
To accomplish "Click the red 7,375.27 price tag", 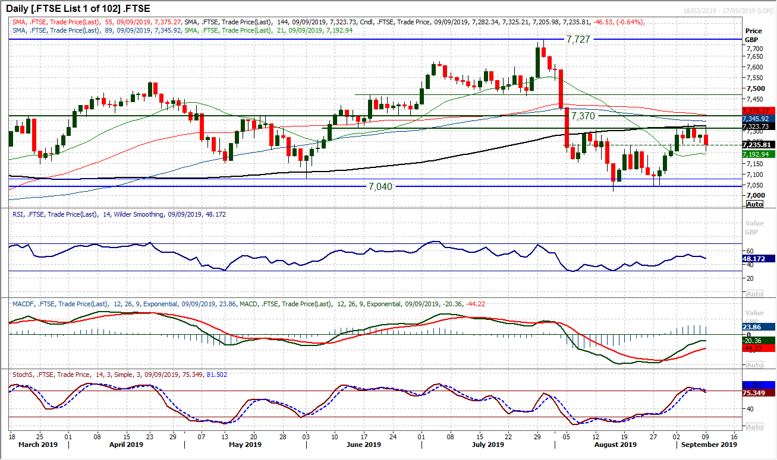I will click(x=758, y=111).
